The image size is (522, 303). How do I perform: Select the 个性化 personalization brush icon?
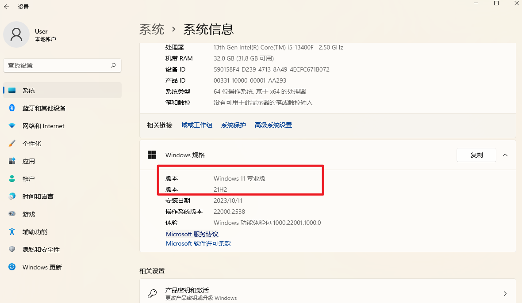[12, 144]
